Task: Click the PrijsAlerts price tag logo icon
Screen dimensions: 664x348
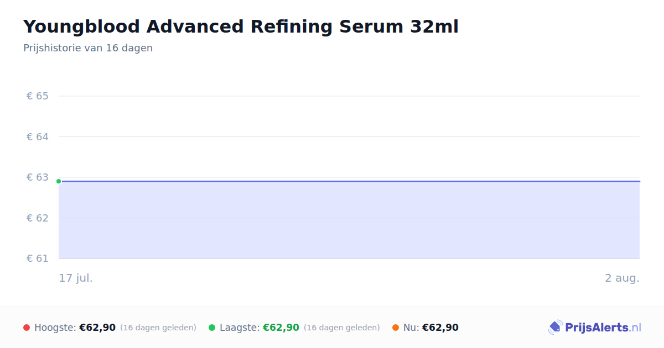Action: pos(555,328)
